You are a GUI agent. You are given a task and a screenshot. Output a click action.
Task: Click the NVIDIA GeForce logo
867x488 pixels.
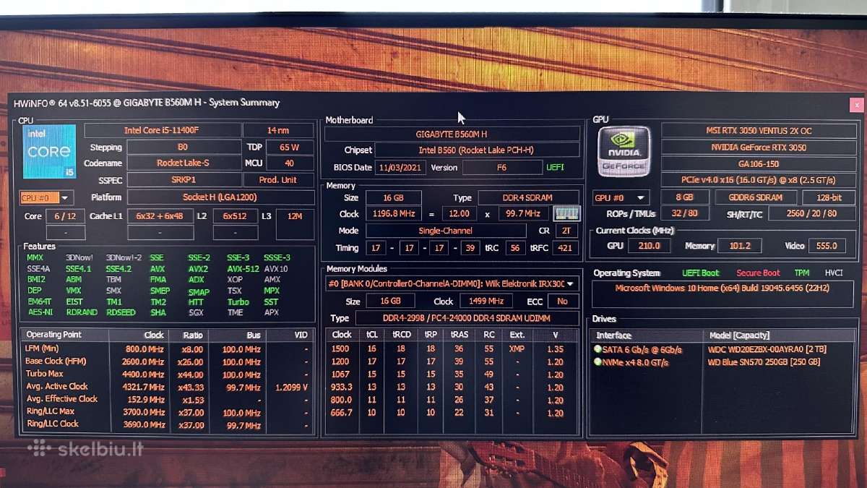click(624, 151)
